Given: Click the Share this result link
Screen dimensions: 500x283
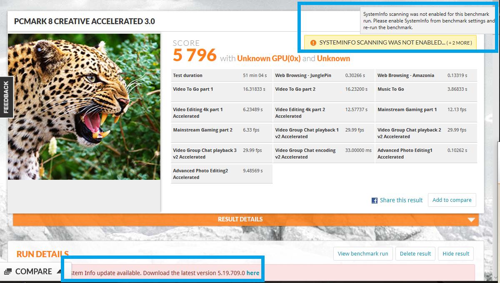Looking at the screenshot, I should pyautogui.click(x=401, y=200).
